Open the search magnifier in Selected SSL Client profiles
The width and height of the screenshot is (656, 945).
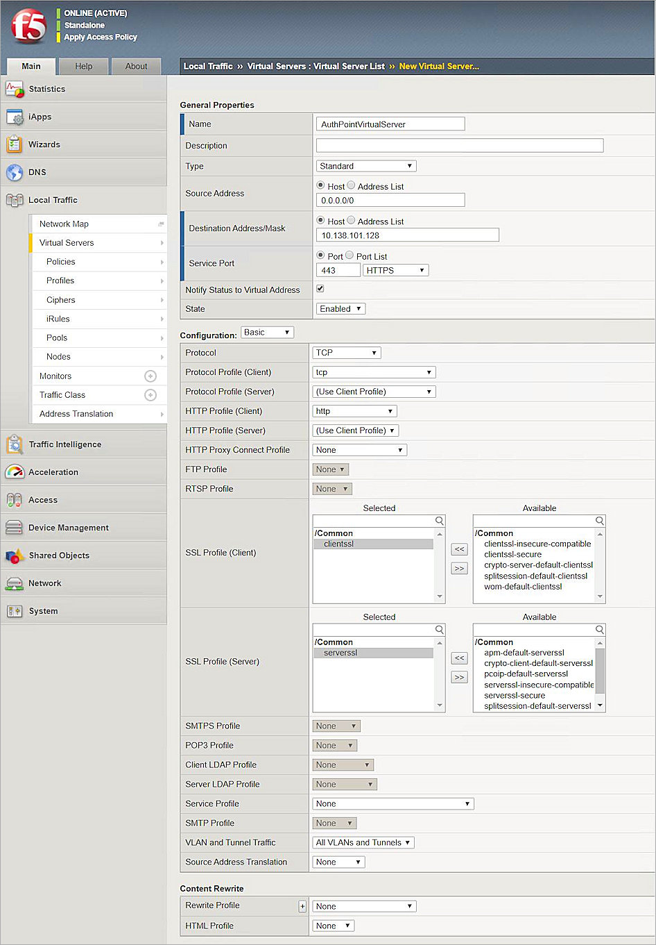coord(439,520)
